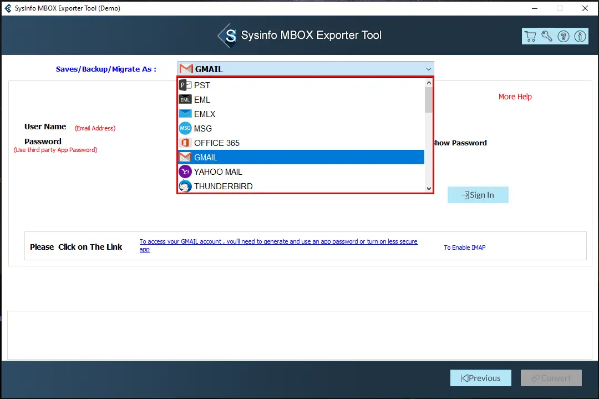Click the EML format icon
The width and height of the screenshot is (599, 399).
[185, 99]
